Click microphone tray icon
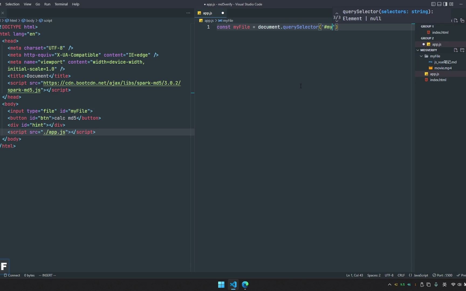The height and width of the screenshot is (291, 466). (436, 285)
